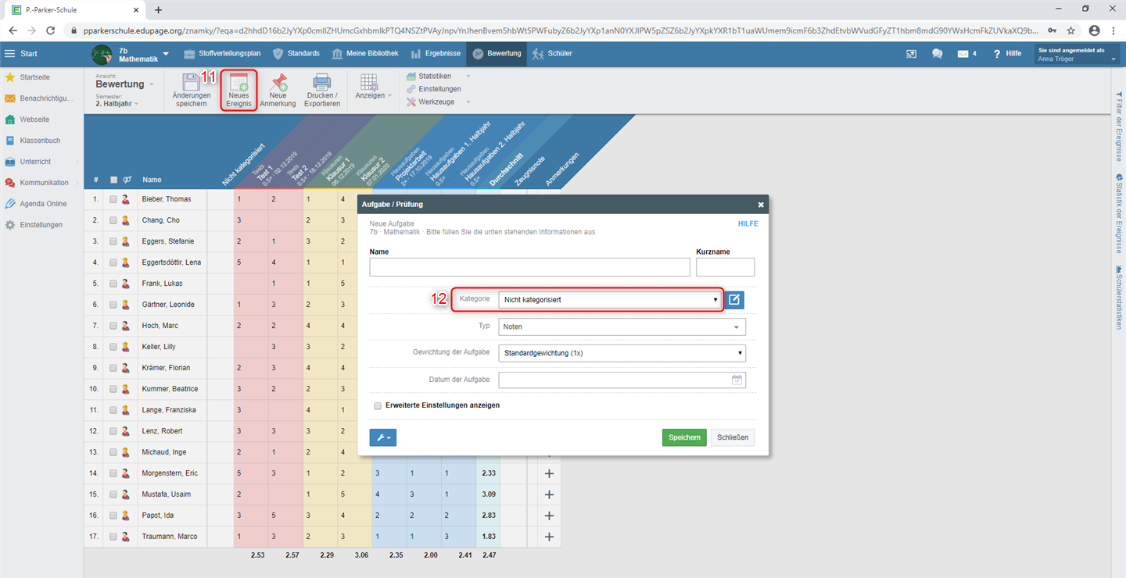The width and height of the screenshot is (1126, 578).
Task: Open Statistik der Ereignisse side panel
Action: 1119,213
